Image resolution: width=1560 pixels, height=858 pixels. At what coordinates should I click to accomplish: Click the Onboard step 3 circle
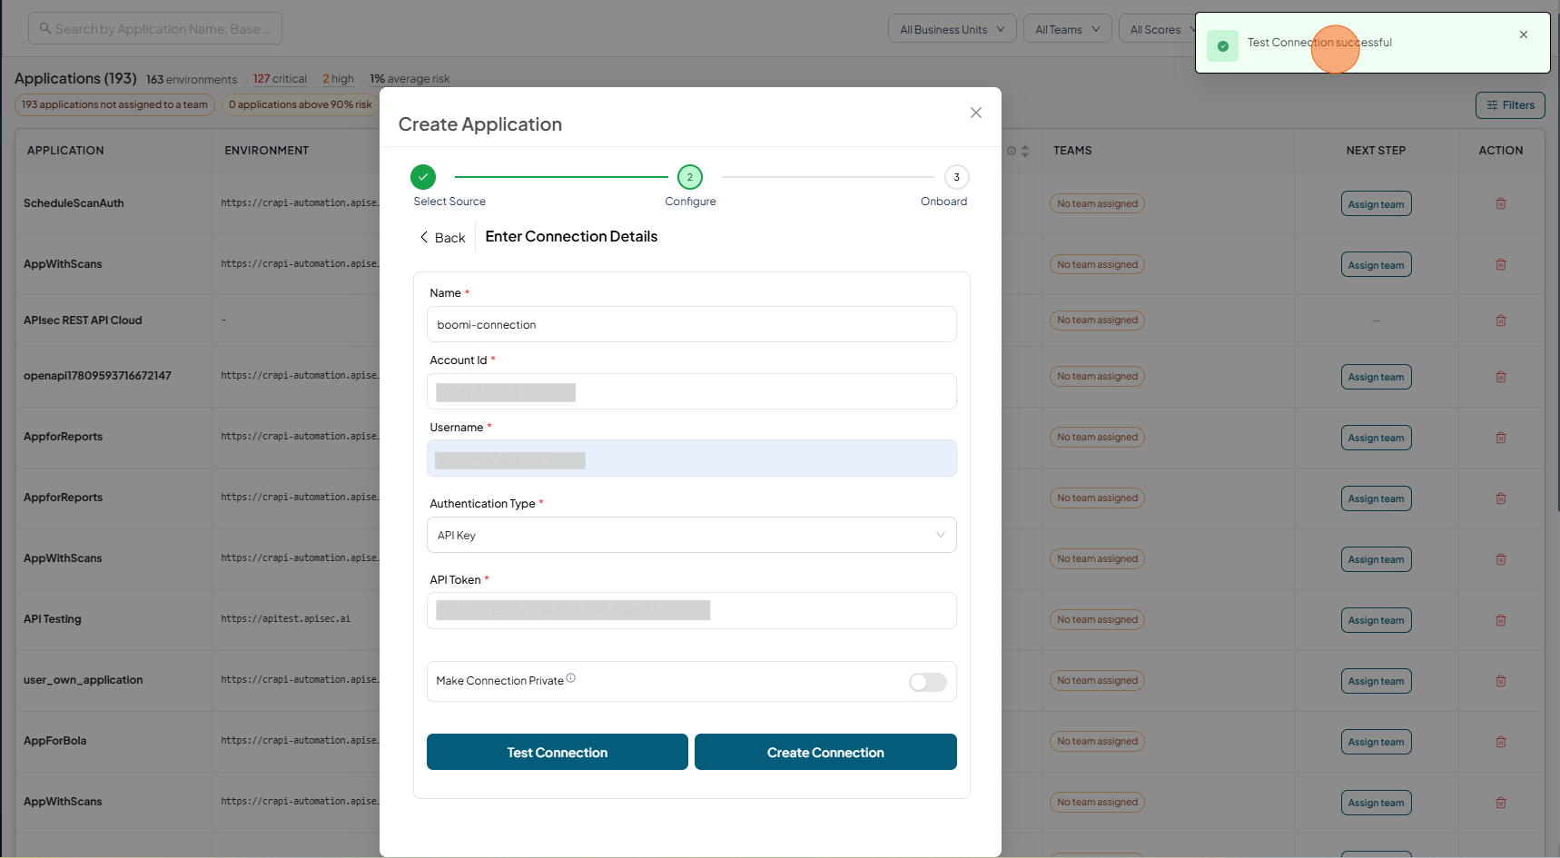pyautogui.click(x=956, y=177)
